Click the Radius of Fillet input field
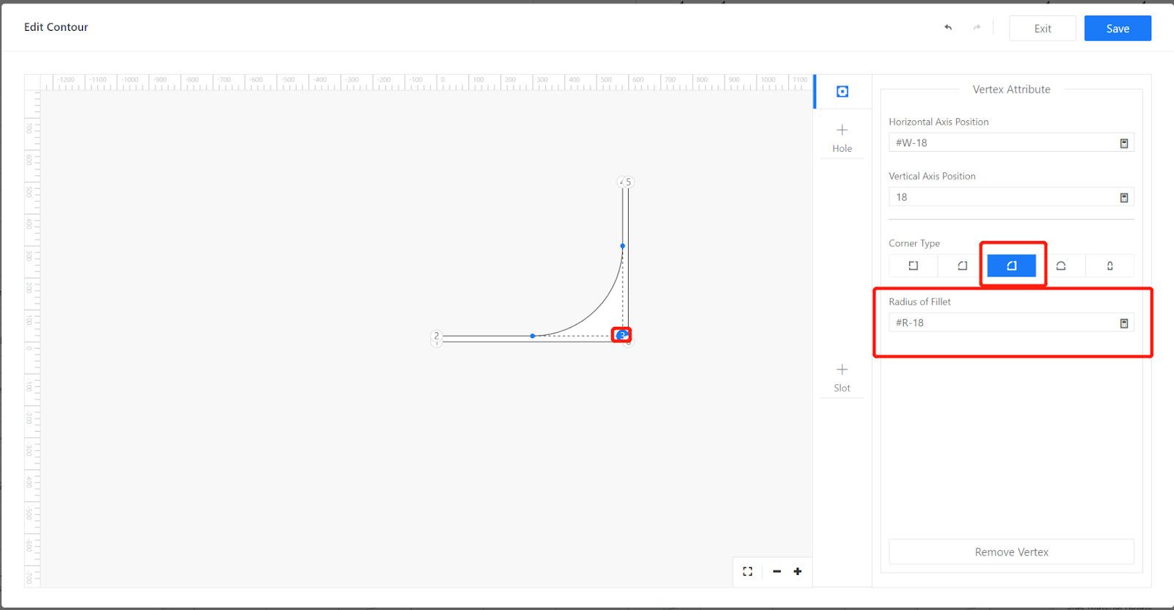The image size is (1174, 610). pos(1011,323)
